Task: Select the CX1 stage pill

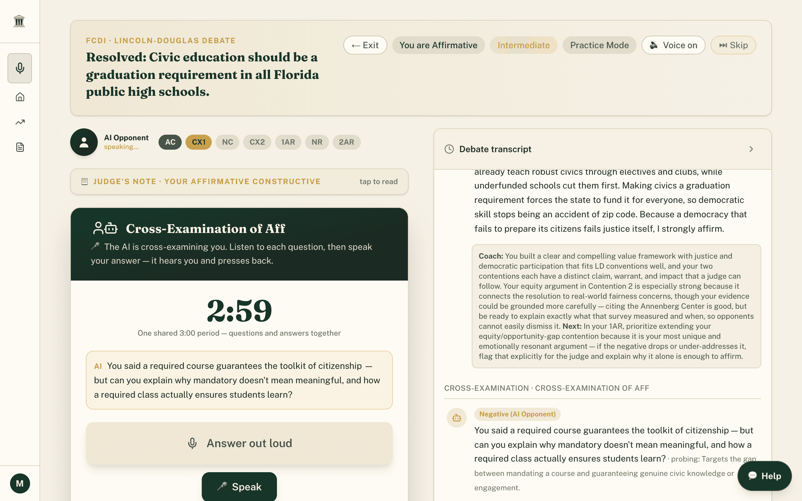Action: pyautogui.click(x=199, y=142)
